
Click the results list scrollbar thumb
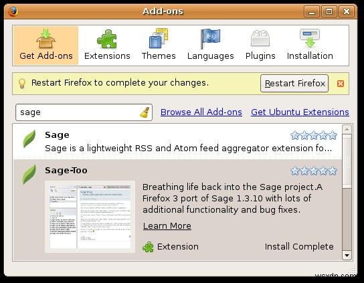click(x=347, y=161)
